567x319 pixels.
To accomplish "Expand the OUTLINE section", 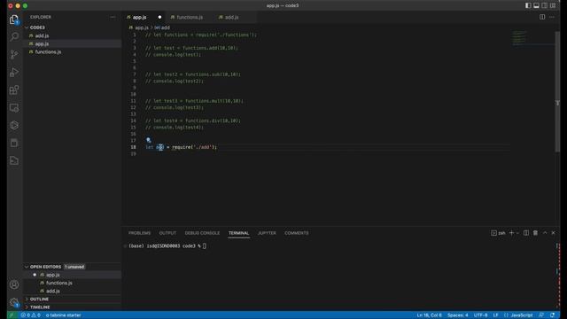I will (x=73, y=300).
